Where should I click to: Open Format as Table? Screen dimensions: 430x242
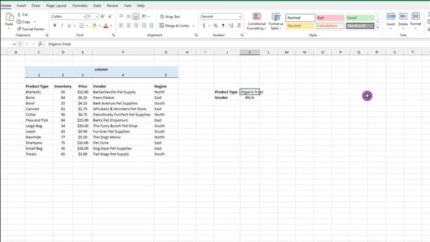coord(276,21)
